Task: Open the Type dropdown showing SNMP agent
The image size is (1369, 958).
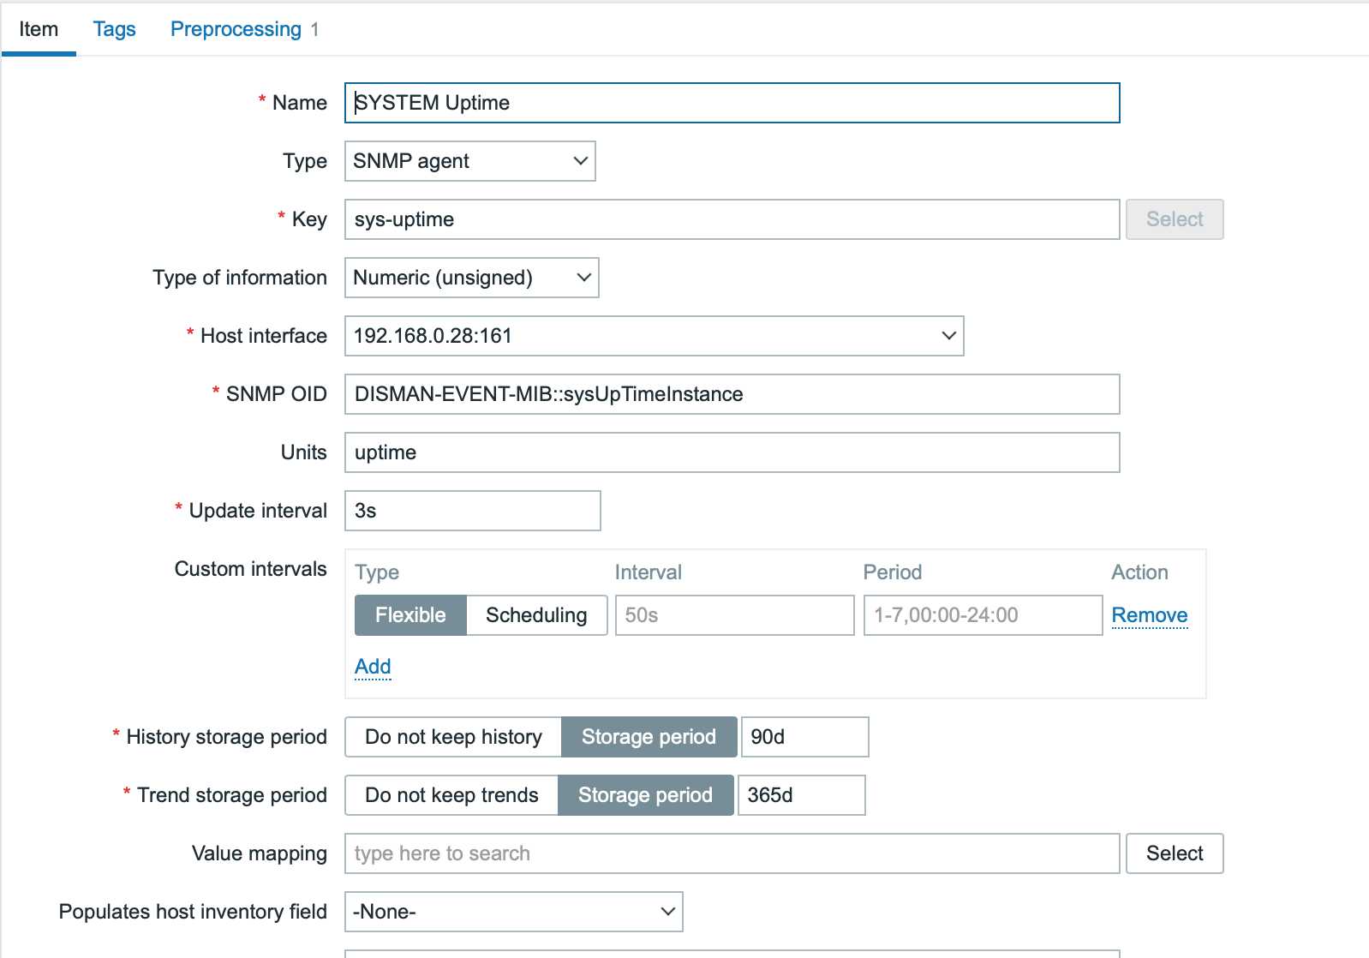Action: coord(469,161)
